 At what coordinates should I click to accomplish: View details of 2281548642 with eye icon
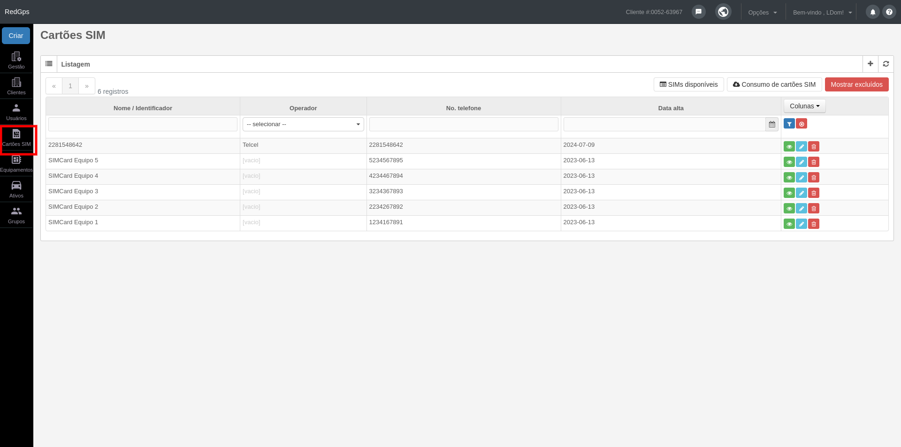(789, 146)
